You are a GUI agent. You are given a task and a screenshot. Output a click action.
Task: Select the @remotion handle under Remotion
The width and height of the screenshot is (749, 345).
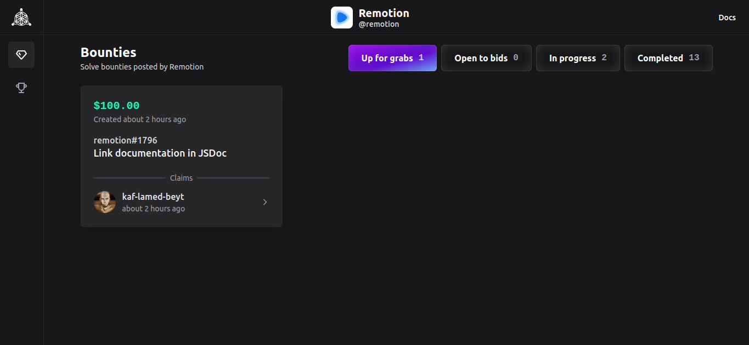(x=379, y=24)
